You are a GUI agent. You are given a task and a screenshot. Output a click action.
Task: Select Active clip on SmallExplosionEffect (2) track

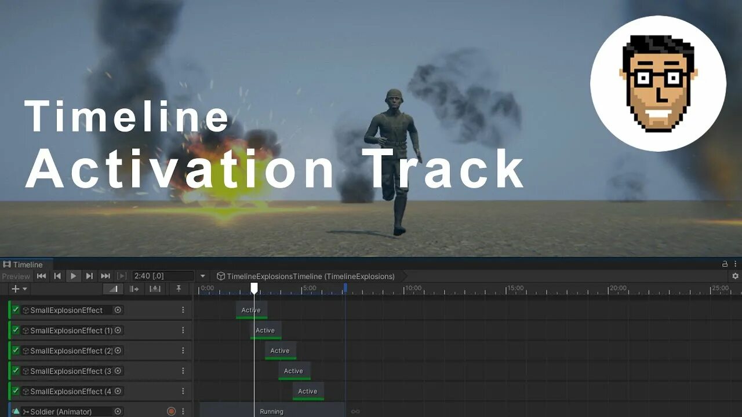click(x=281, y=350)
